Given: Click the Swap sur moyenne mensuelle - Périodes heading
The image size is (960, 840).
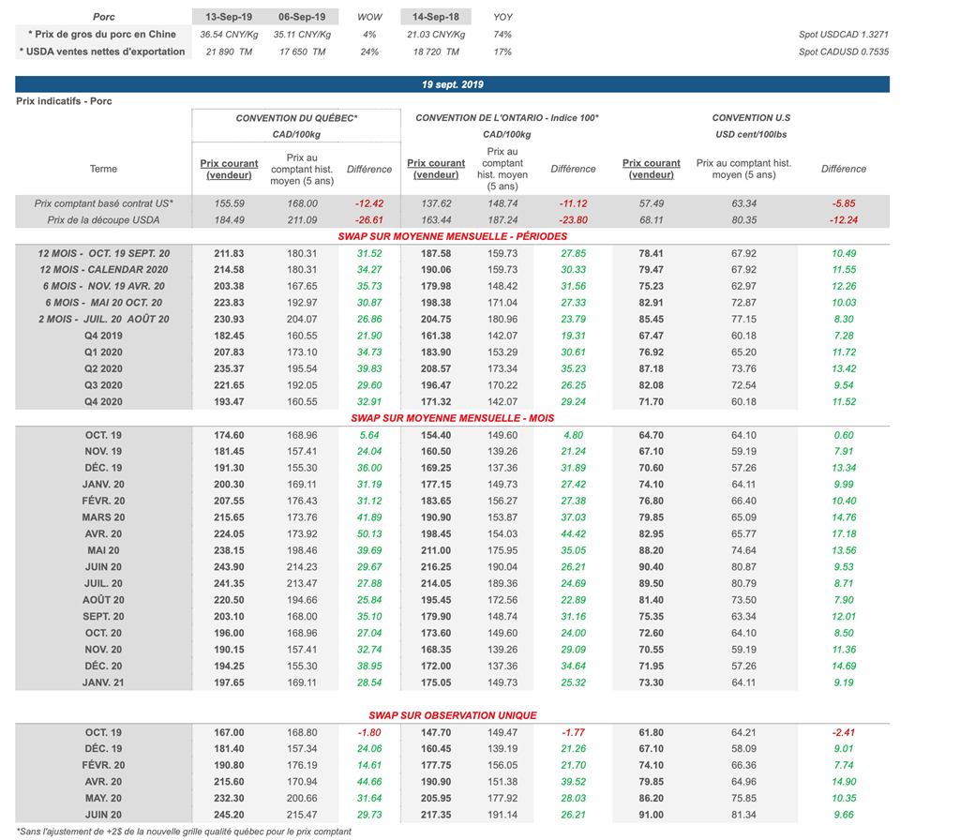Looking at the screenshot, I should coord(452,236).
